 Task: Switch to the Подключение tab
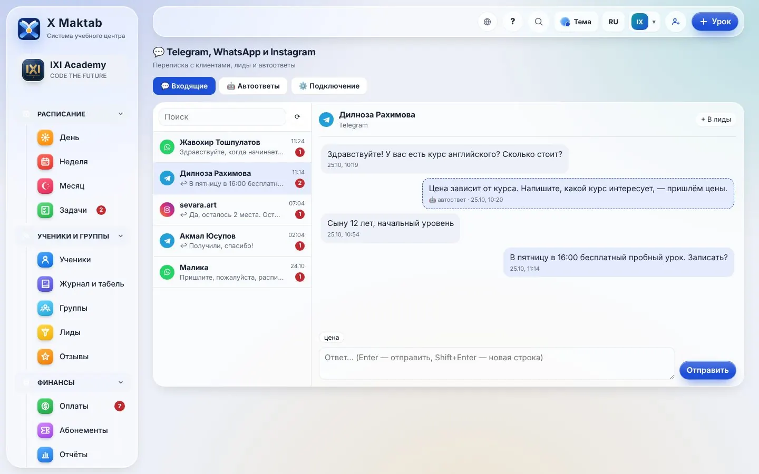(x=329, y=86)
